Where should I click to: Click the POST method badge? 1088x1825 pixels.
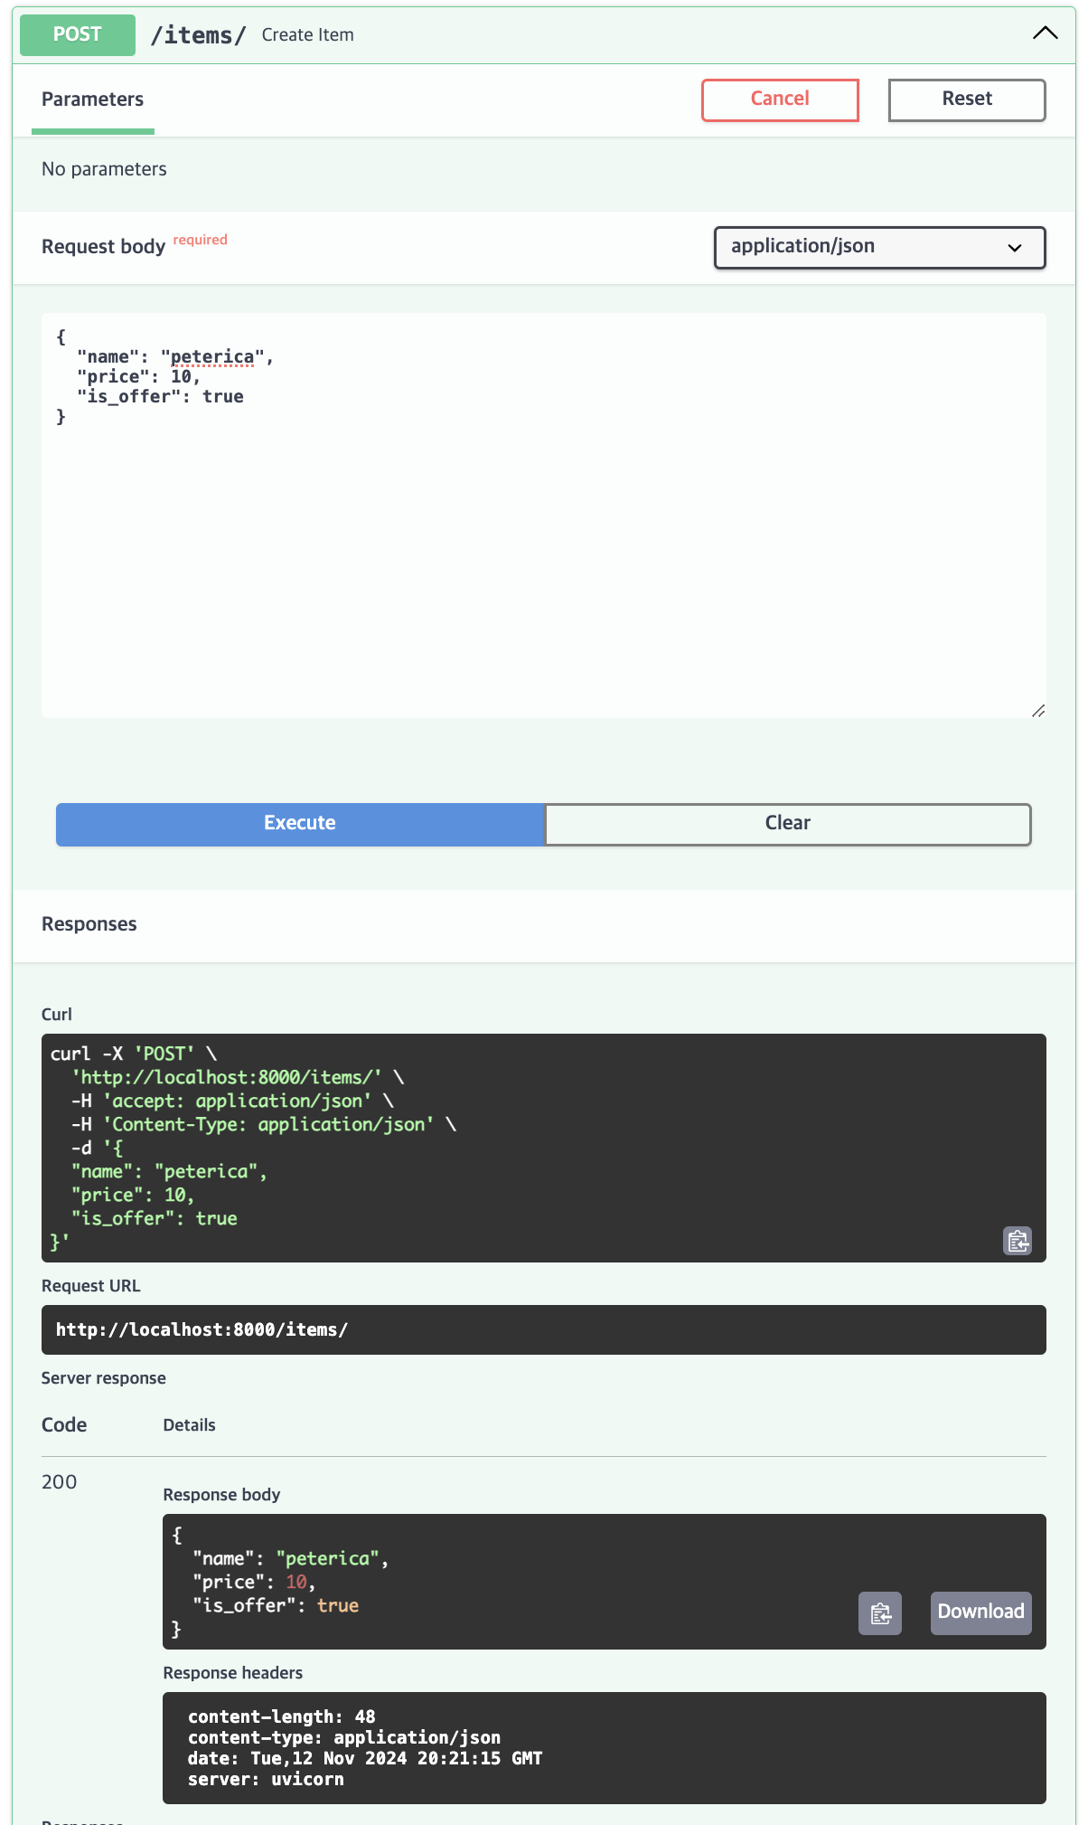(x=78, y=34)
